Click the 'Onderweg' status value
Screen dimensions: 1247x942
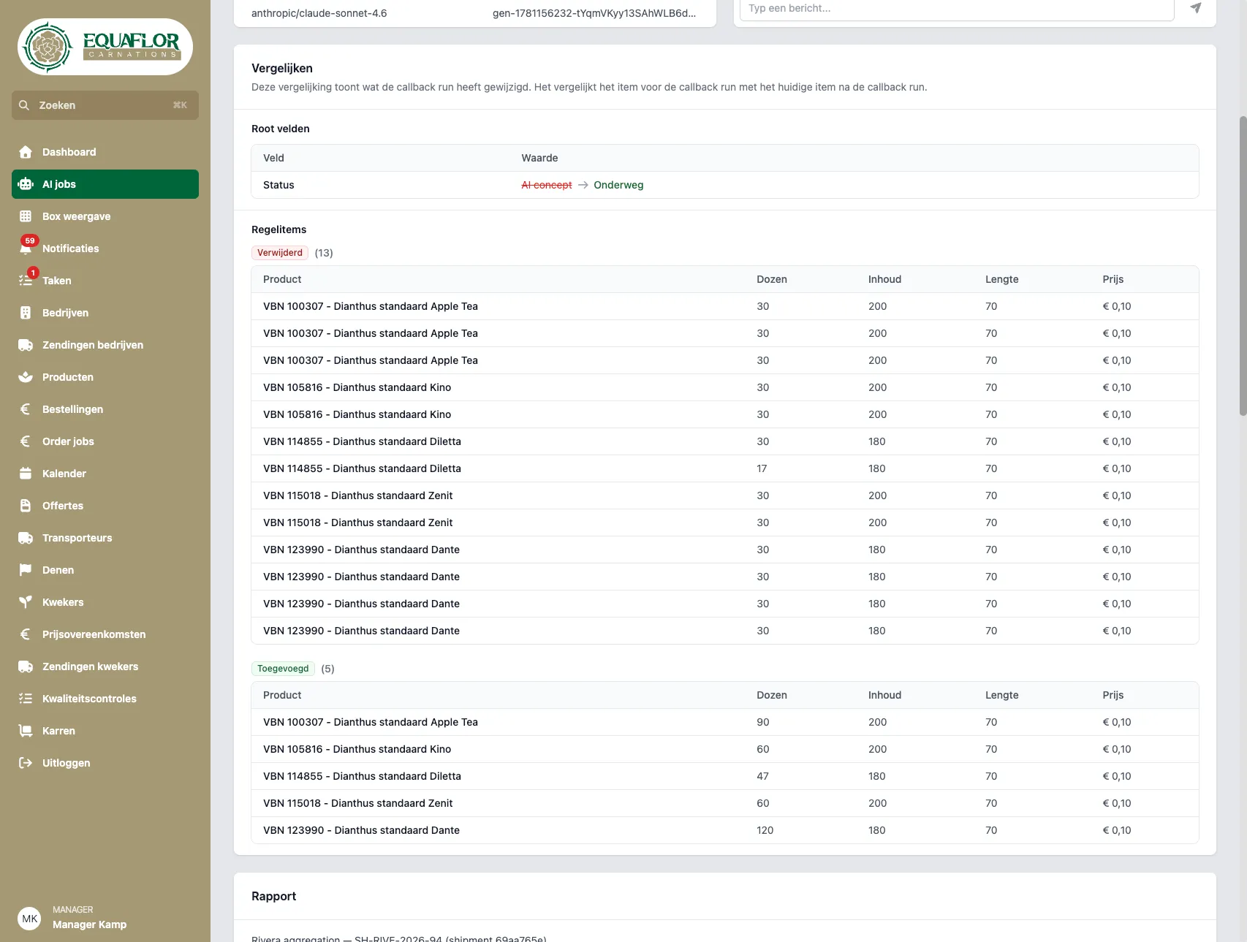tap(618, 185)
